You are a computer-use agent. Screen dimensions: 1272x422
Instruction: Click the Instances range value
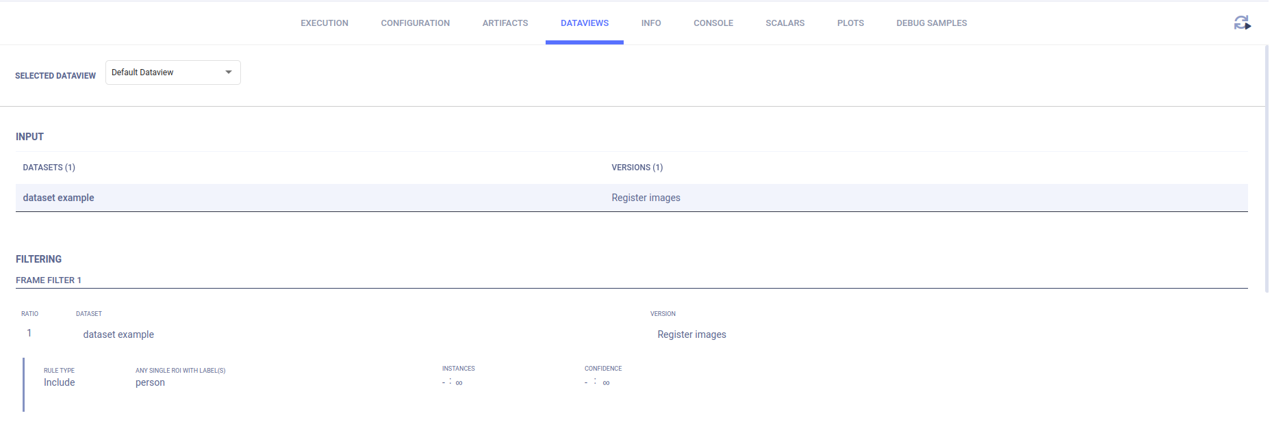[453, 382]
